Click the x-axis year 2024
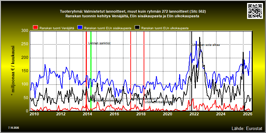266x133 pixels. [221, 114]
